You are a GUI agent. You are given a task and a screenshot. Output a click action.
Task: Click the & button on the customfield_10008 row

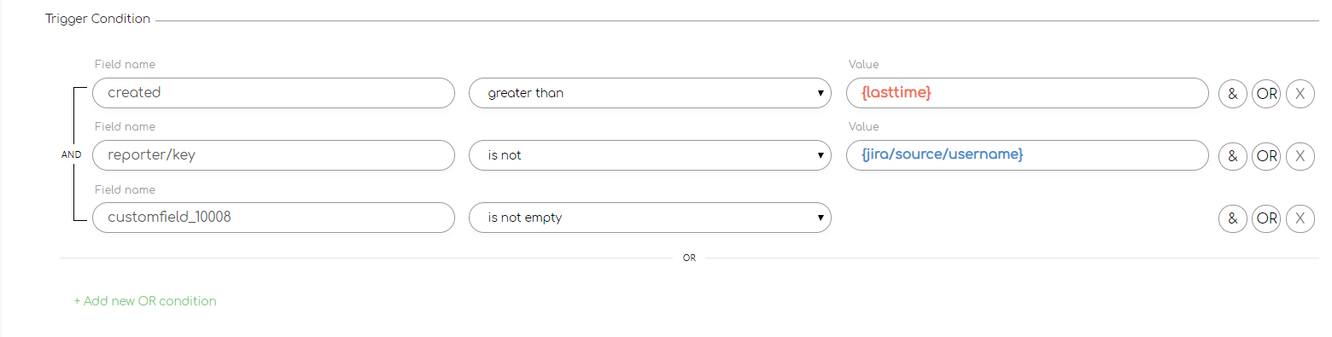tap(1232, 218)
